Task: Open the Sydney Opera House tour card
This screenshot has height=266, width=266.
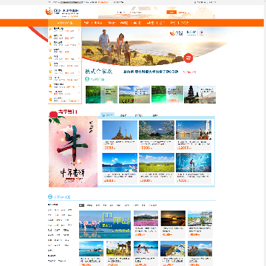Action: [x=194, y=135]
